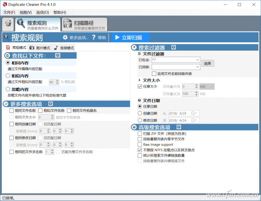Click the 文件过滤器 small icon
The width and height of the screenshot is (261, 201).
139,54
